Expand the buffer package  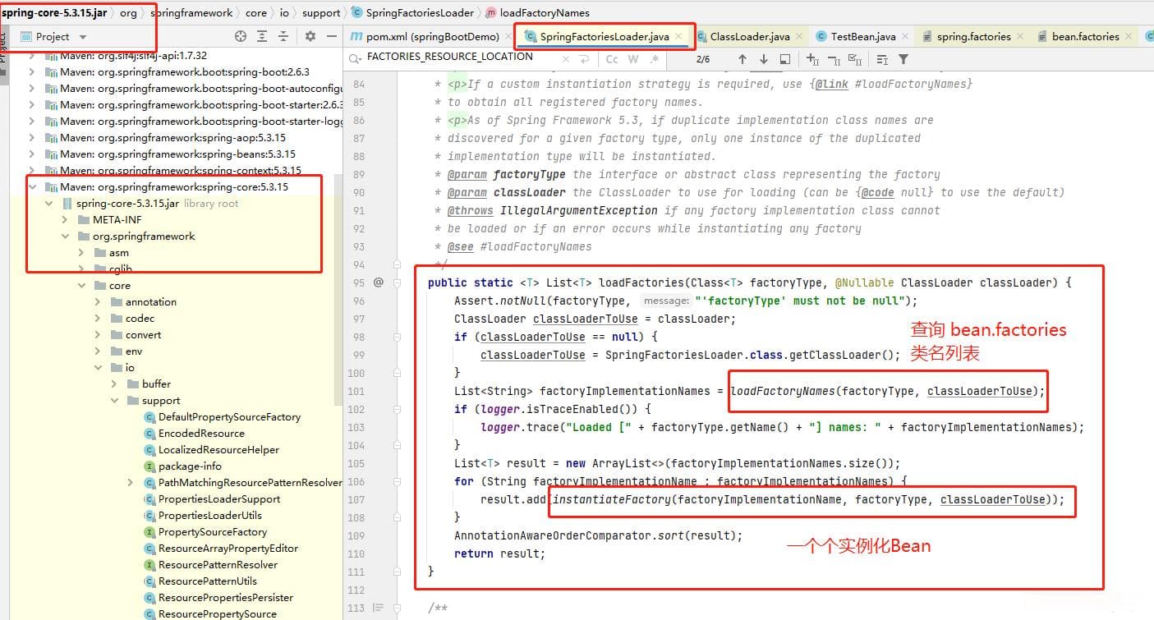[x=114, y=383]
